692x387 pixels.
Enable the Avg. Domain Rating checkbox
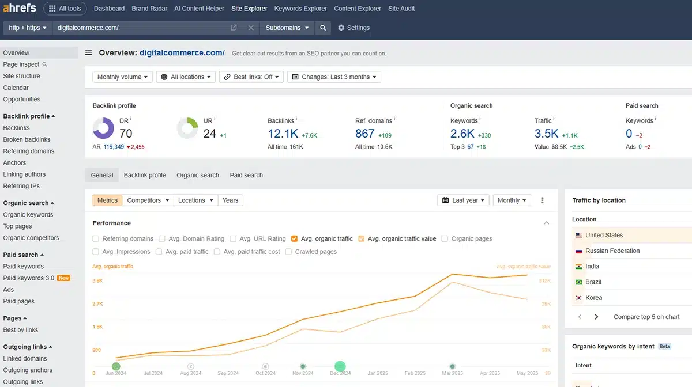[x=162, y=238]
